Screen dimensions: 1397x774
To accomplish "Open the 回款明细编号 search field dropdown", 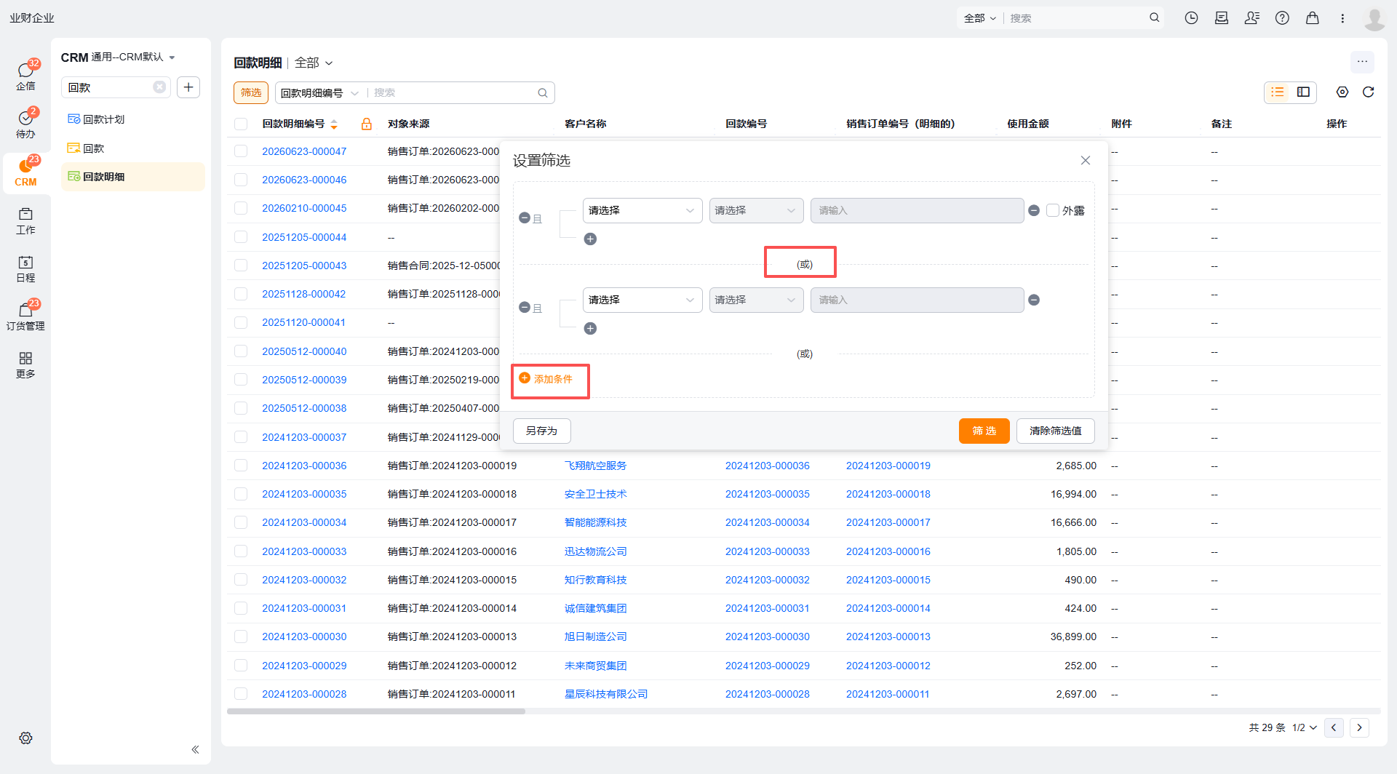I will (319, 93).
